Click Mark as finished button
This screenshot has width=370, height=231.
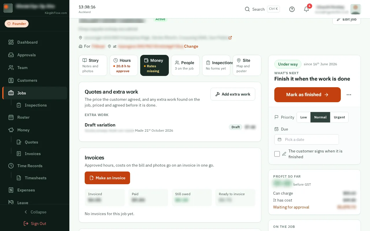coord(308,95)
